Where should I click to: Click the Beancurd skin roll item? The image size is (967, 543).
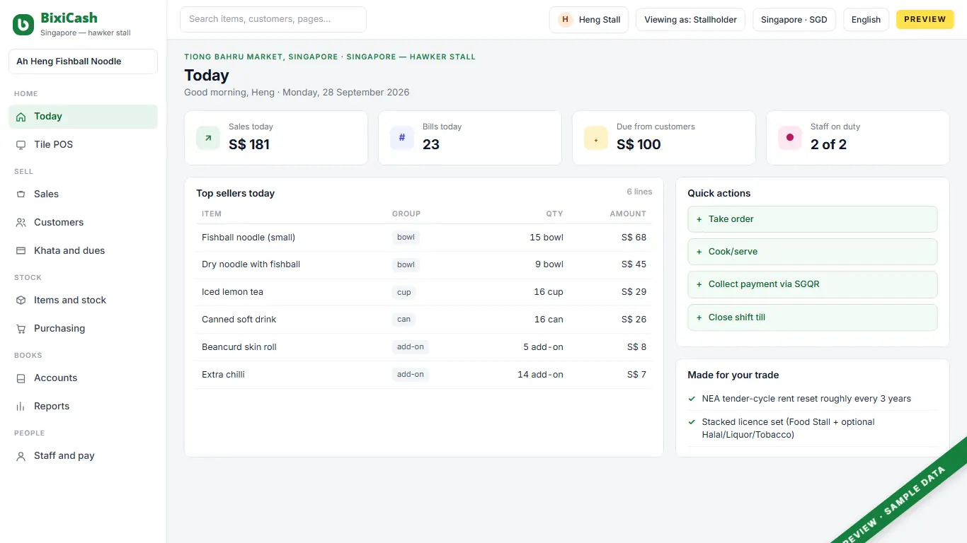(x=239, y=347)
